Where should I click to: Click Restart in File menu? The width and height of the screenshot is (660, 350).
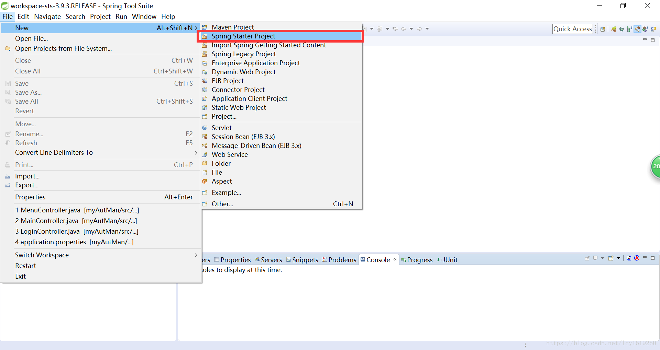101,266
